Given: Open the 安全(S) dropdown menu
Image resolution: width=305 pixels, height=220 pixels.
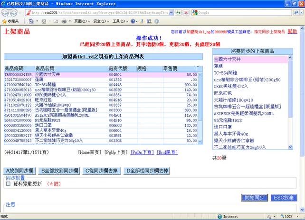Looking at the screenshot, I should click(99, 21).
